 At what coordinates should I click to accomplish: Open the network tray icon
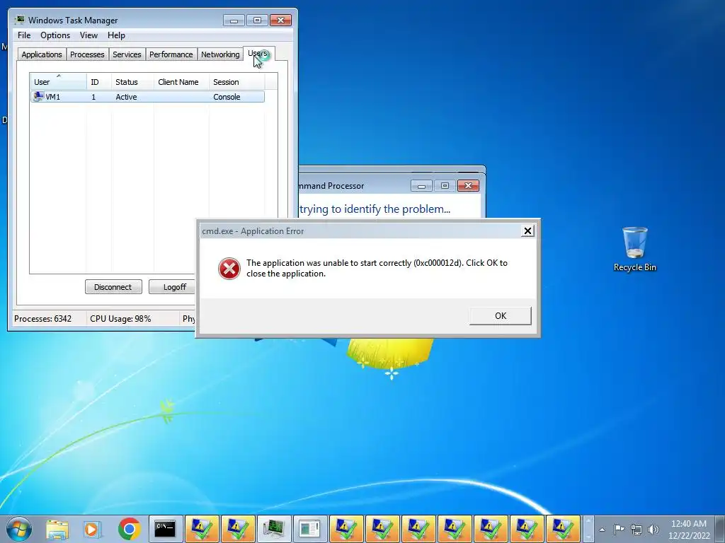(636, 530)
